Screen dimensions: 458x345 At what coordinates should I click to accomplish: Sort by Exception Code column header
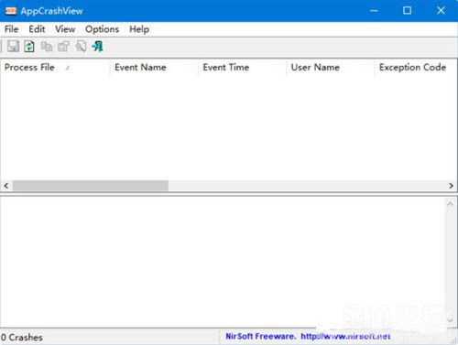[x=415, y=67]
